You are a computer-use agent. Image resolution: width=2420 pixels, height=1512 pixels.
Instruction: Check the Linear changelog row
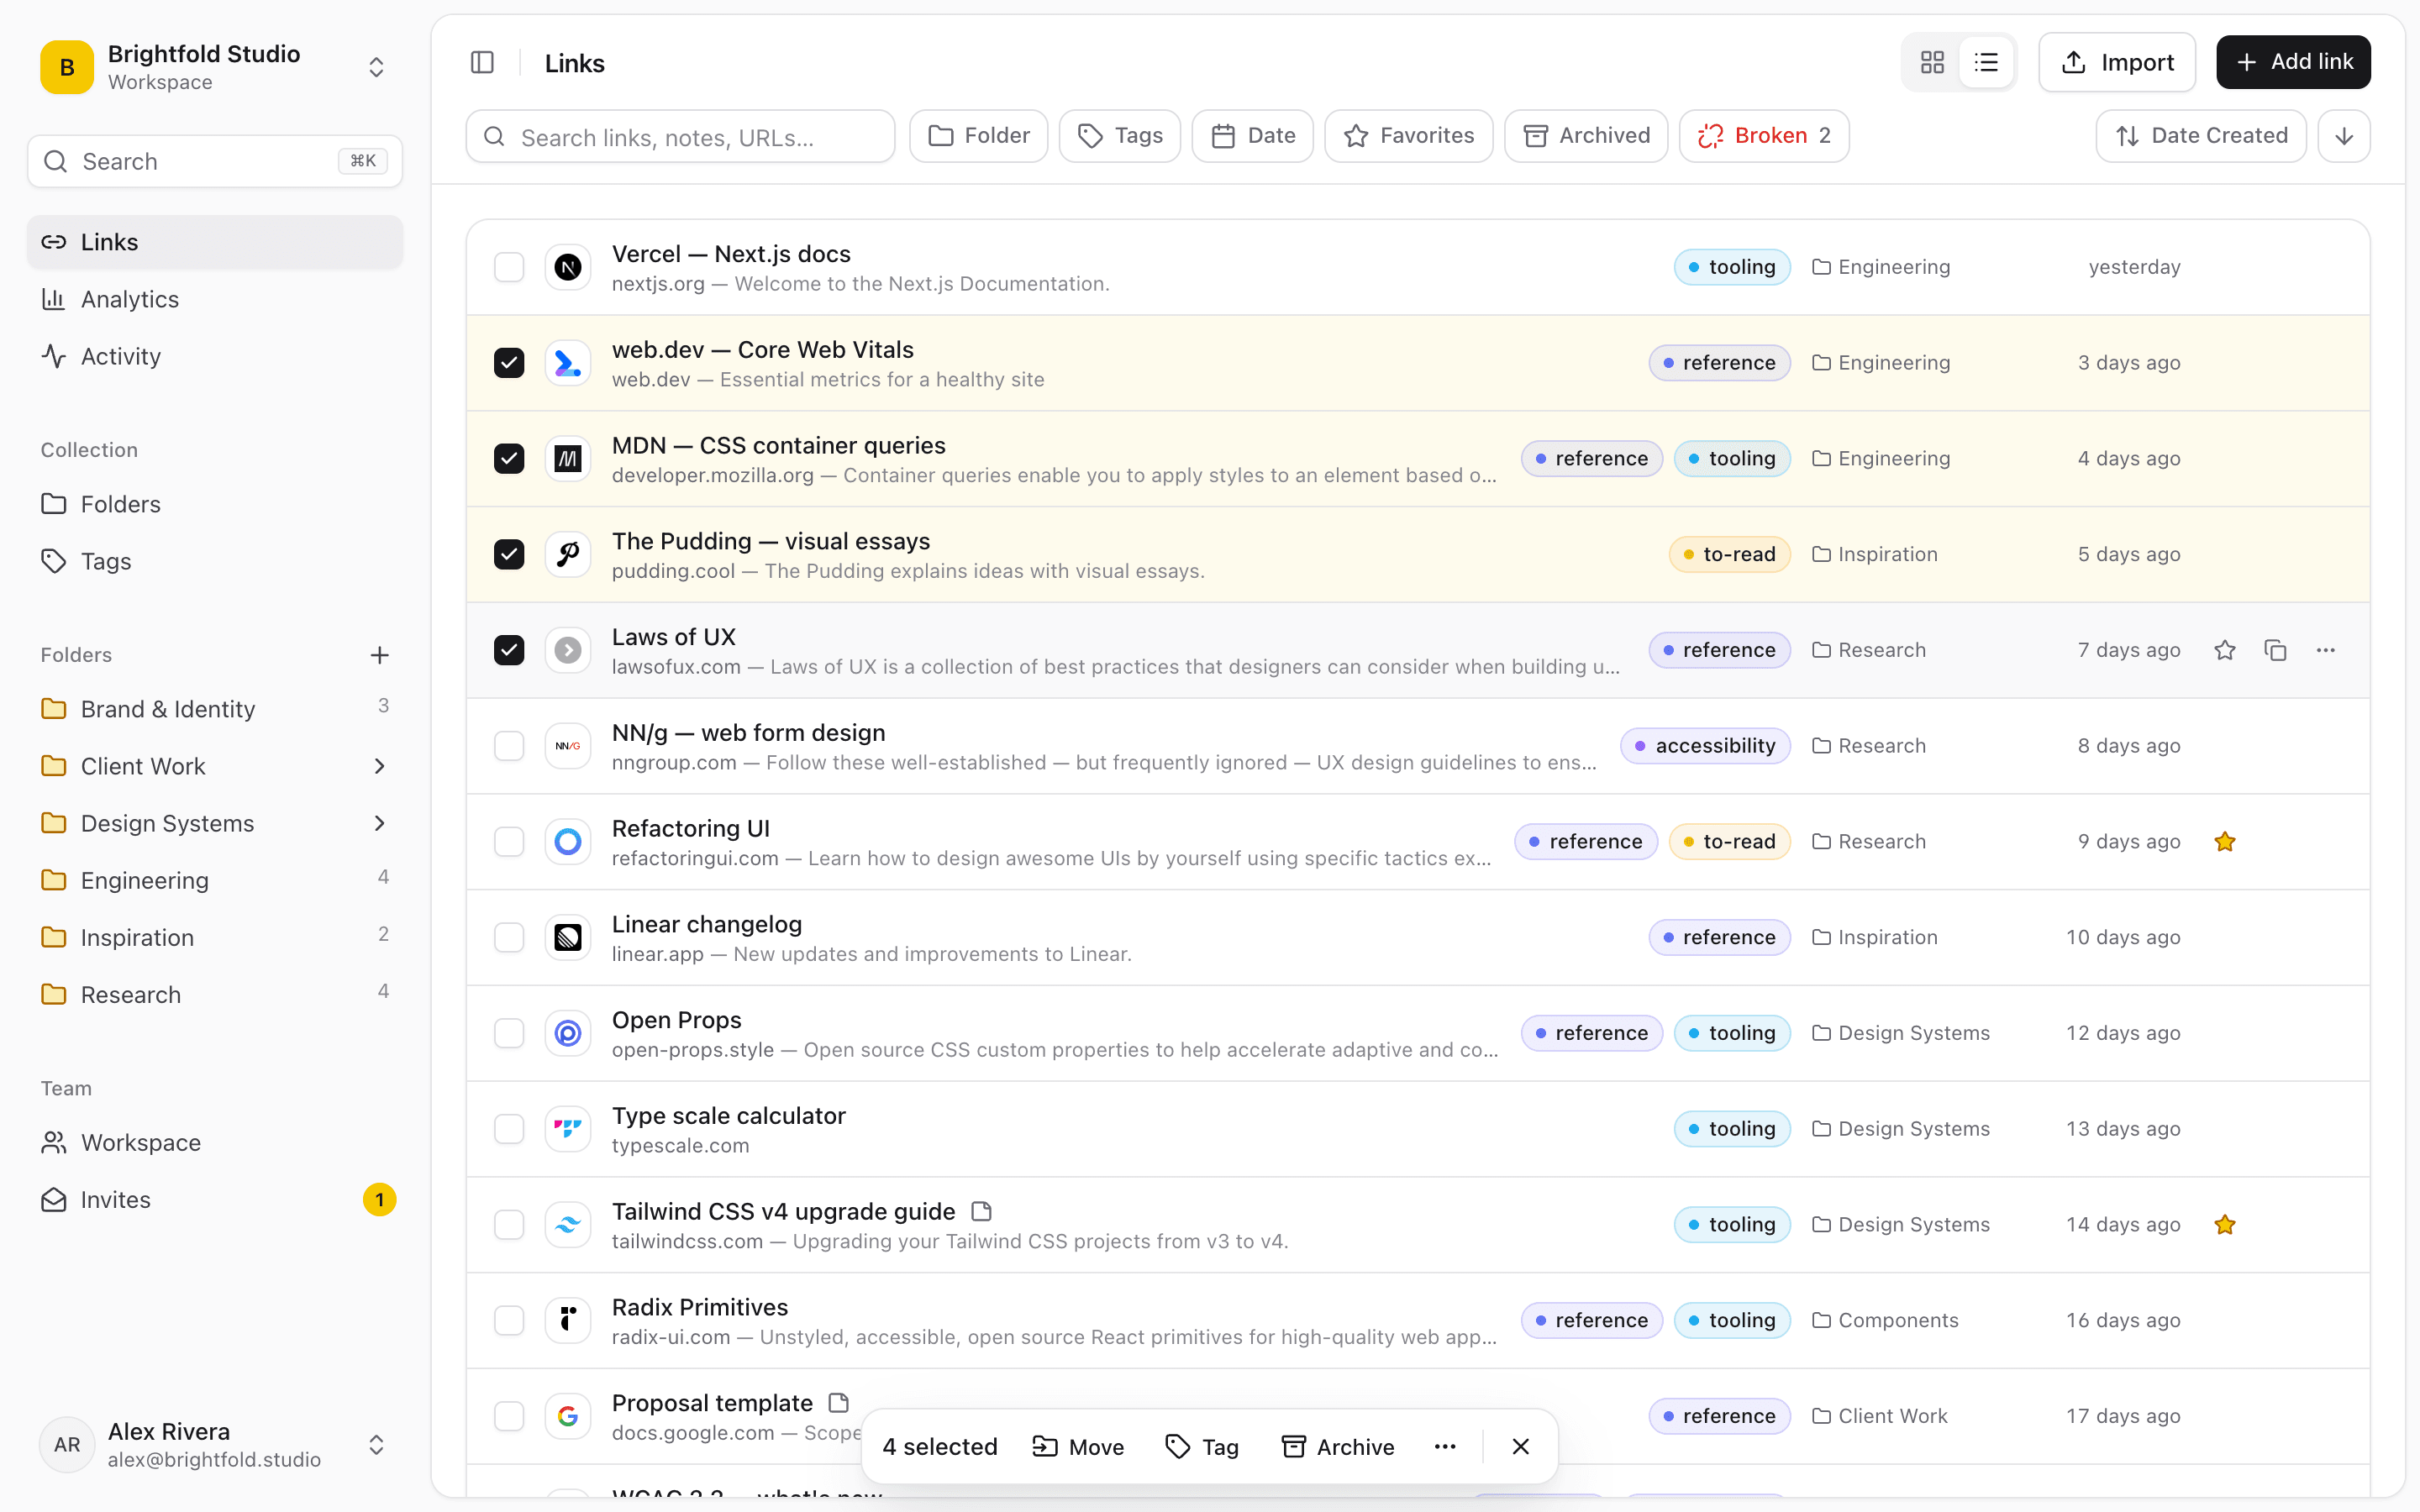point(509,937)
